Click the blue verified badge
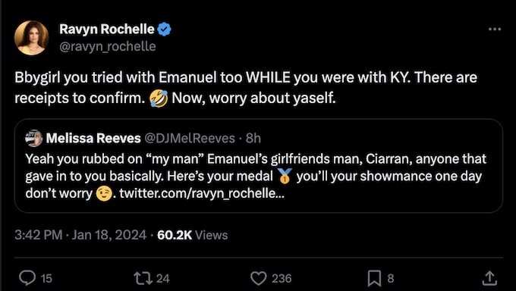The image size is (516, 291). click(164, 30)
